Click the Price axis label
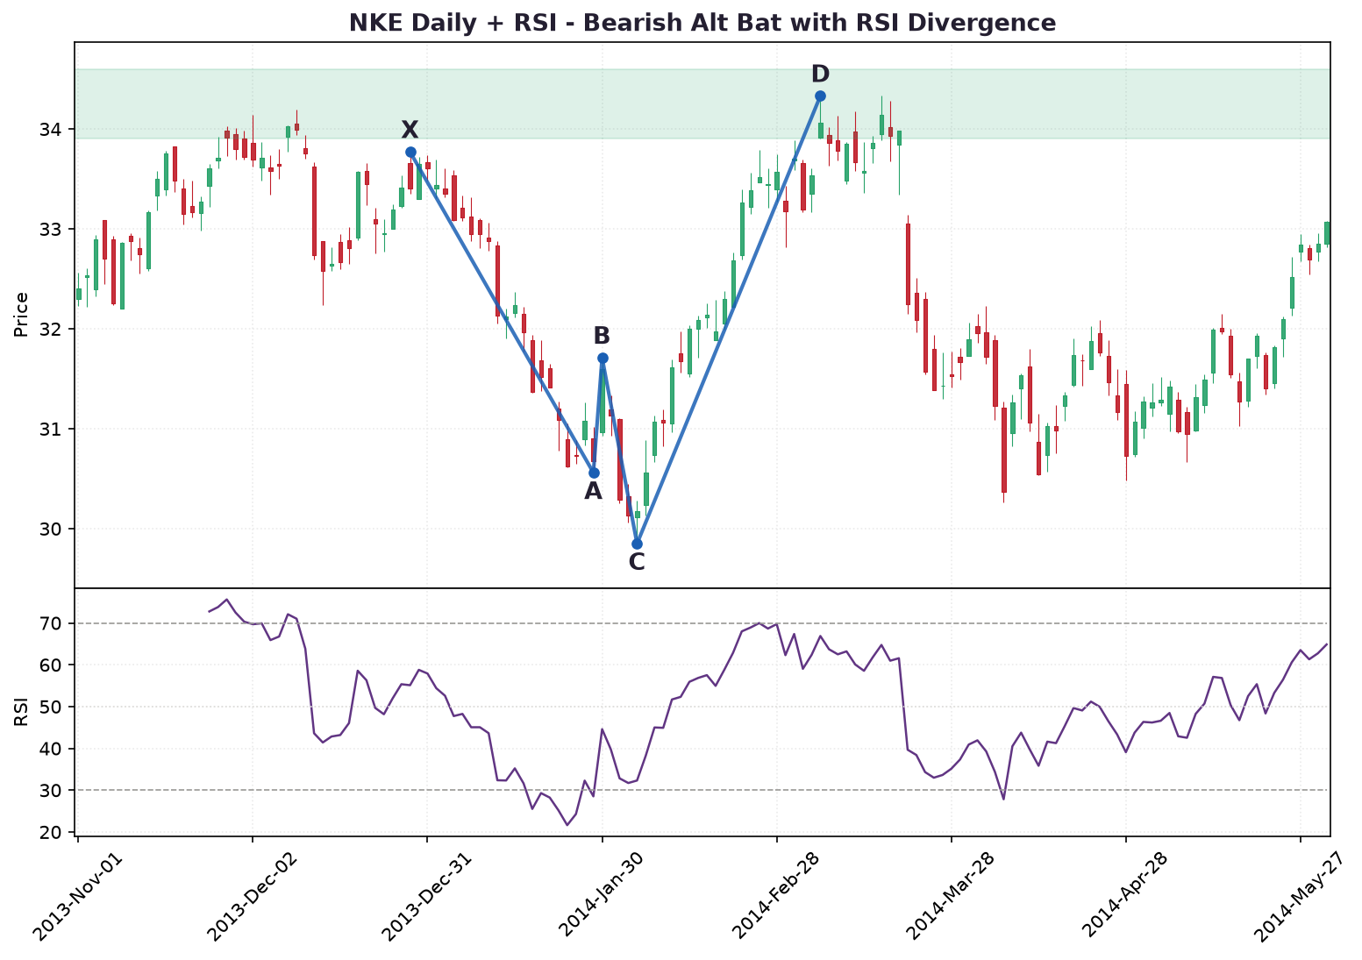This screenshot has width=1362, height=960. point(22,315)
